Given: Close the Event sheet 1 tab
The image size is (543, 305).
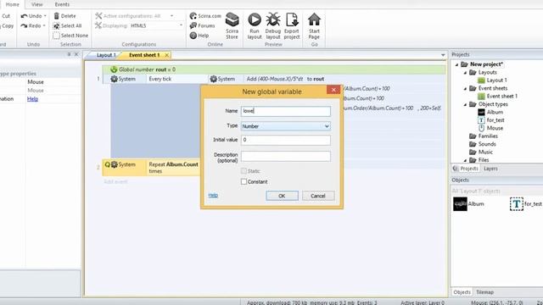Looking at the screenshot, I should [x=167, y=55].
